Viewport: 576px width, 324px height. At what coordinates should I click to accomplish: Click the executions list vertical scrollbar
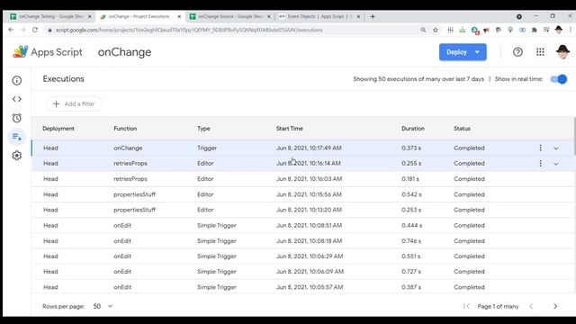574,136
